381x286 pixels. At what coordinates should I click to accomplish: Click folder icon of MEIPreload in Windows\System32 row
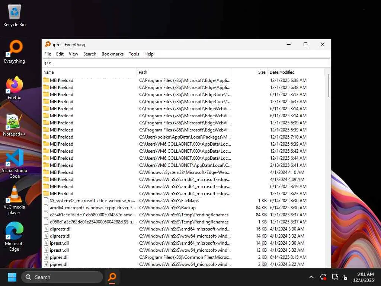click(46, 172)
